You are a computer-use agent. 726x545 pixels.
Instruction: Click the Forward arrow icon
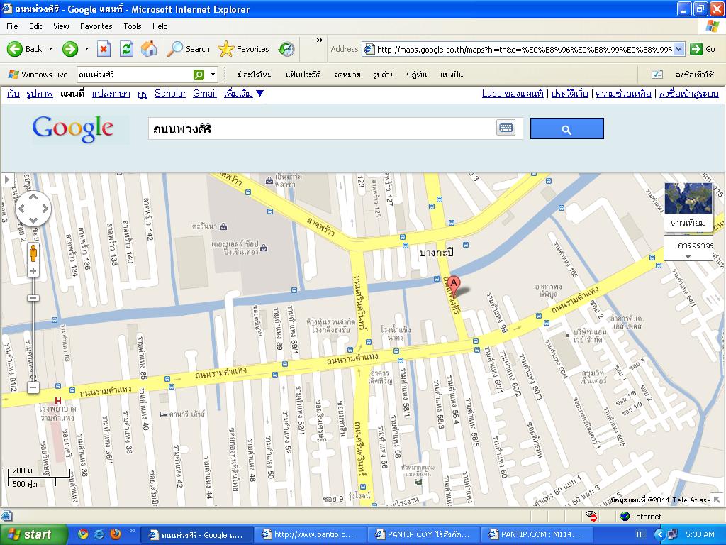tap(70, 49)
